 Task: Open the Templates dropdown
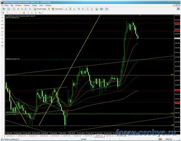tap(107, 9)
